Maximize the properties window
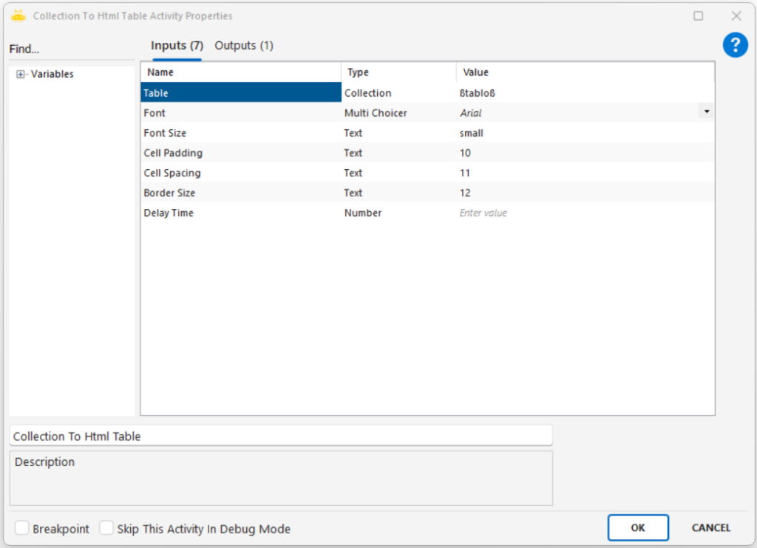This screenshot has height=548, width=757. tap(698, 16)
